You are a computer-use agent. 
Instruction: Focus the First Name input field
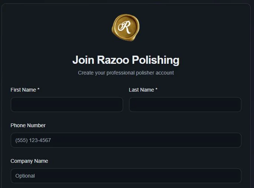[67, 105]
